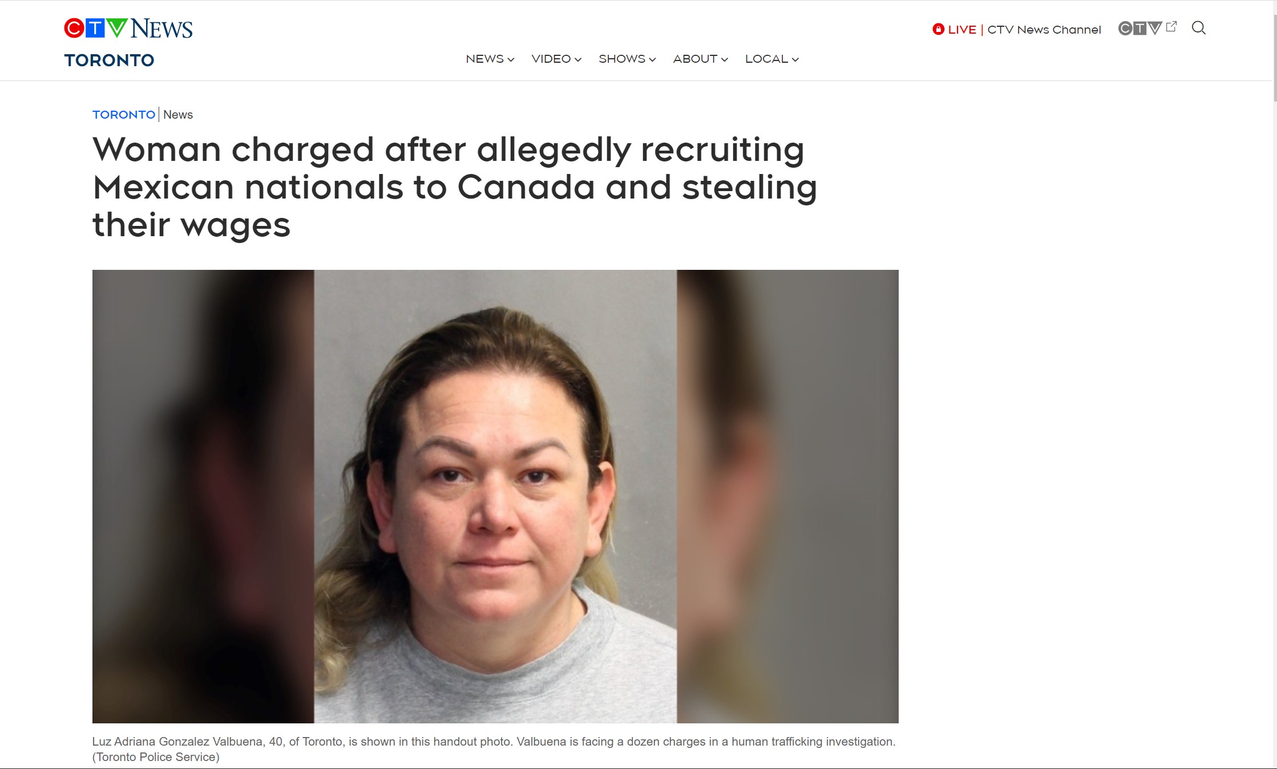The width and height of the screenshot is (1277, 769).
Task: Open the search magnifier icon
Action: click(x=1198, y=28)
